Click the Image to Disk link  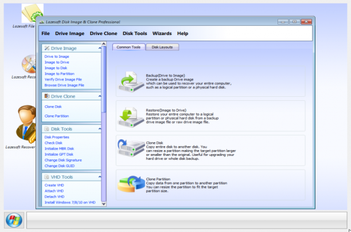[56, 68]
